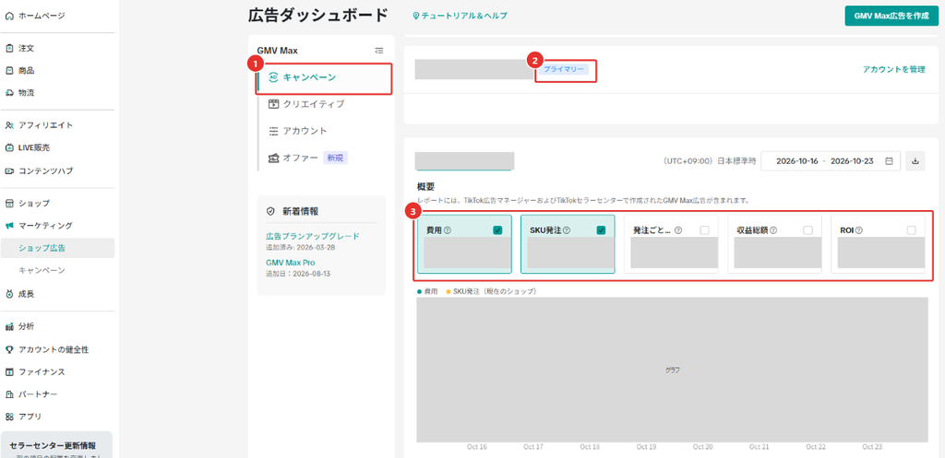Click the end date 2026-10-23 field
The height and width of the screenshot is (458, 945).
[x=852, y=161]
